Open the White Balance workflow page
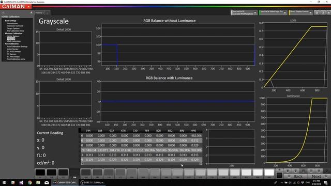331x186 pixels. [x=13, y=36]
